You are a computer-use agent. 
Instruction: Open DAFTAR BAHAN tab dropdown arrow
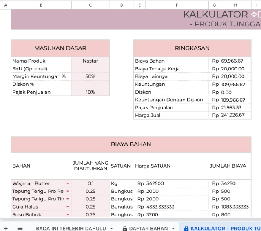coord(173,229)
